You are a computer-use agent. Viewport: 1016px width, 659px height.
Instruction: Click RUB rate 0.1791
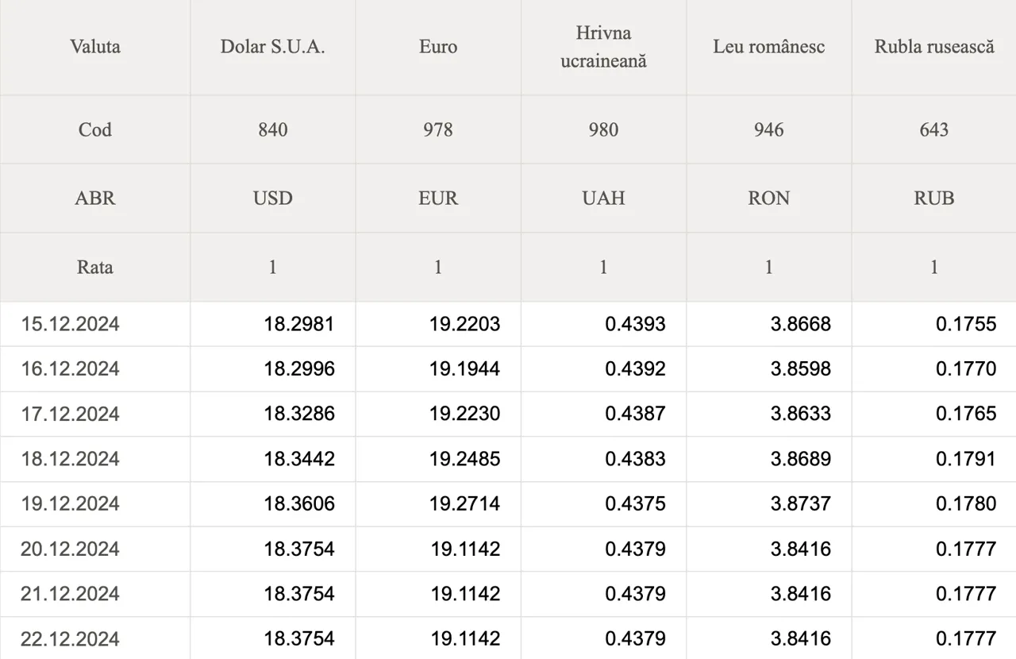tap(966, 459)
